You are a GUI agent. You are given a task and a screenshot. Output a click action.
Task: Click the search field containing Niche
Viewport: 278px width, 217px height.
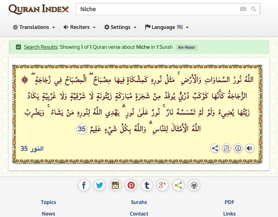tap(157, 9)
